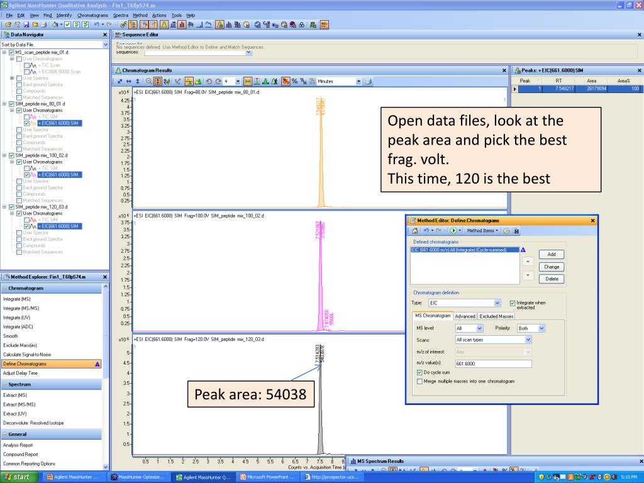The image size is (644, 483).
Task: Switch to the Excluded Masses tab
Action: click(496, 316)
